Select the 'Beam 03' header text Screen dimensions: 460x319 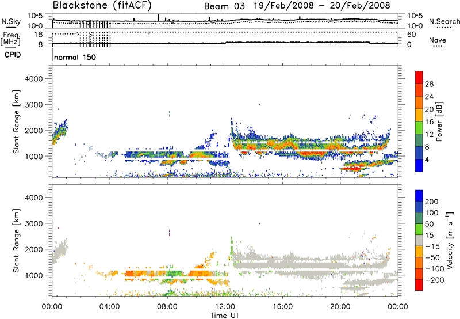224,6
